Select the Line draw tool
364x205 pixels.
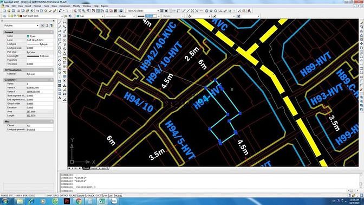(x=60, y=23)
